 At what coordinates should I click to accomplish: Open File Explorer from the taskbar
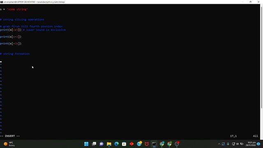[x=109, y=144]
